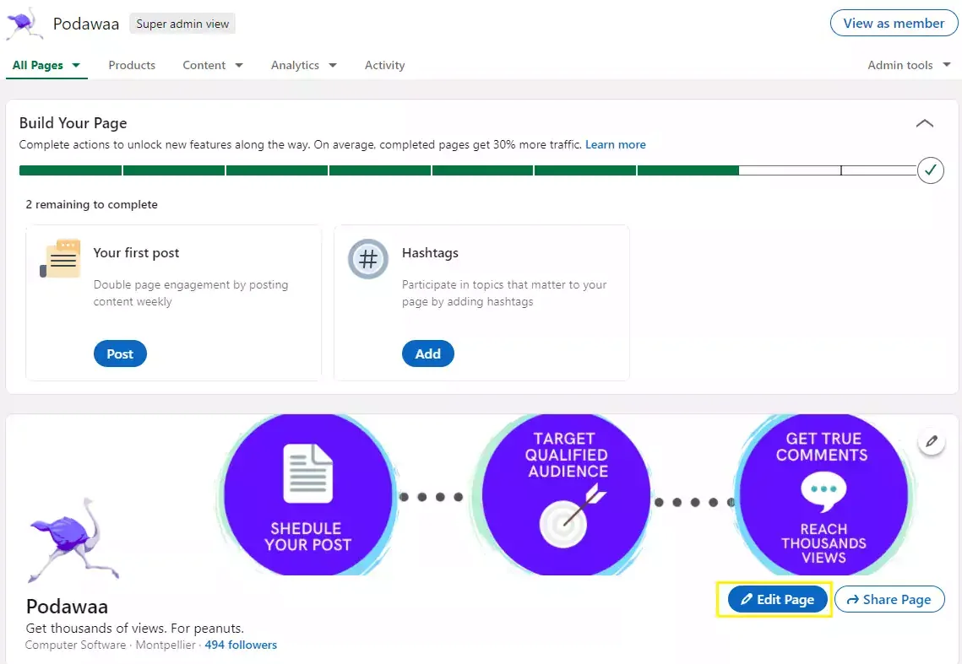Image resolution: width=962 pixels, height=664 pixels.
Task: Click the View as member button
Action: 894,24
